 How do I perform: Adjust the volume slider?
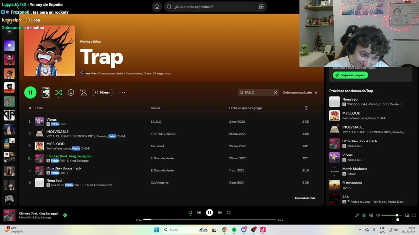coord(392,215)
